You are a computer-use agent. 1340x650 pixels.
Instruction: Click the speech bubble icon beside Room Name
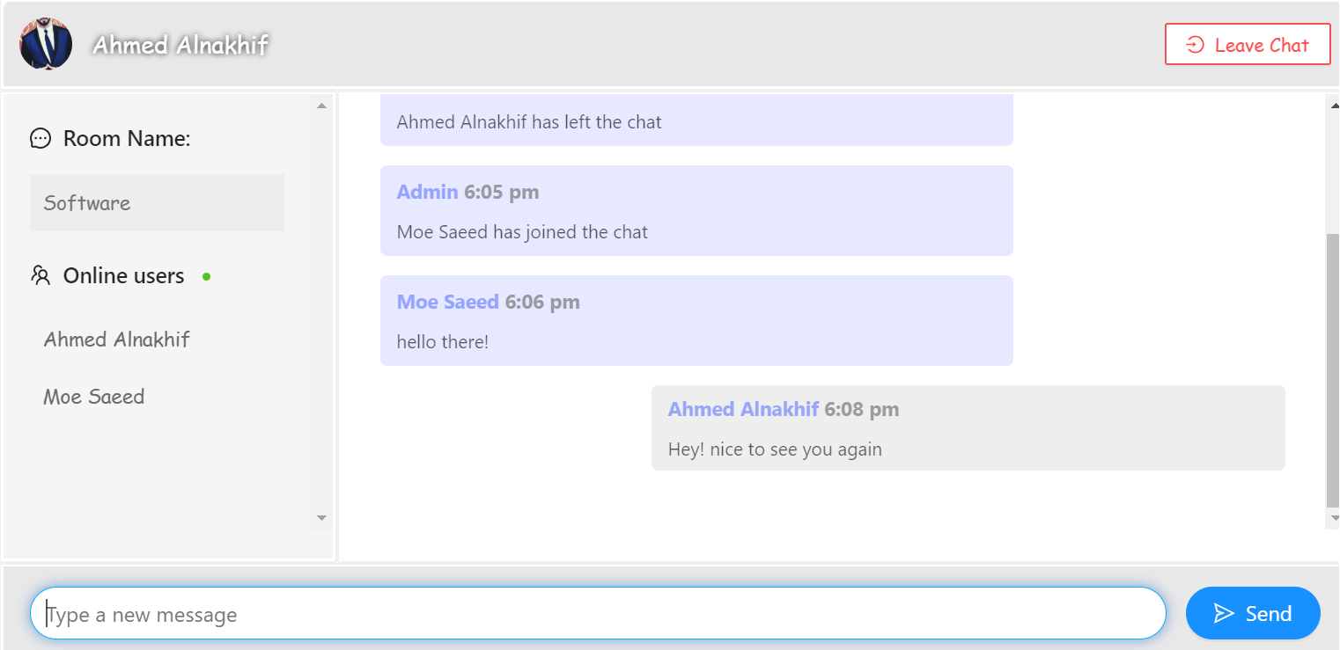coord(40,138)
